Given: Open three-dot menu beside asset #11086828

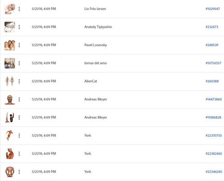Looking at the screenshot, I should coord(19,118).
